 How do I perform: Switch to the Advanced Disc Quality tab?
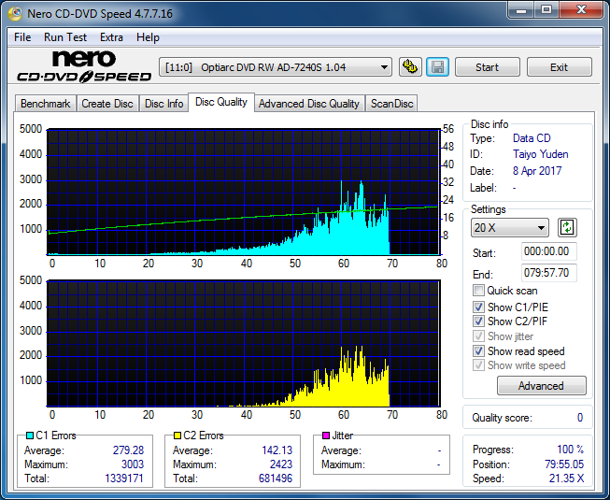309,104
